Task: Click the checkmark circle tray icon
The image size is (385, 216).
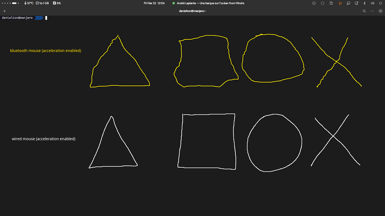Action: pyautogui.click(x=314, y=3)
